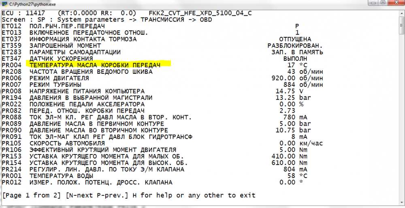Click the value 14.75 V
The image size is (405, 208).
[289, 91]
